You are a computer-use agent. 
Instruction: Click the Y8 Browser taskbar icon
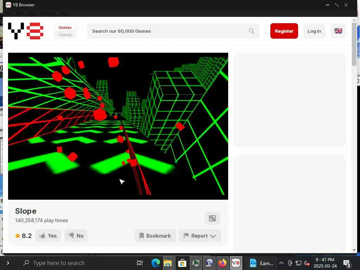tap(236, 263)
